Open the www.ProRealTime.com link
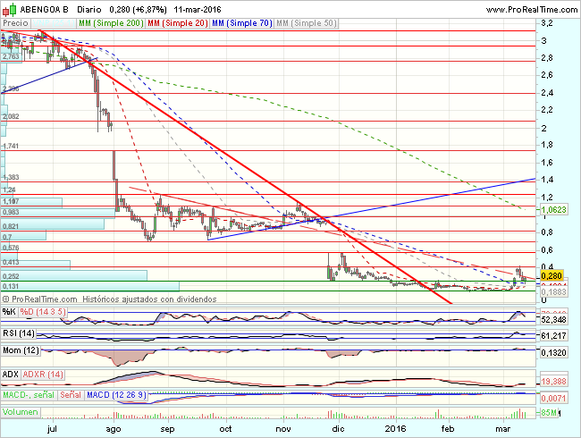The width and height of the screenshot is (581, 438). point(531,10)
